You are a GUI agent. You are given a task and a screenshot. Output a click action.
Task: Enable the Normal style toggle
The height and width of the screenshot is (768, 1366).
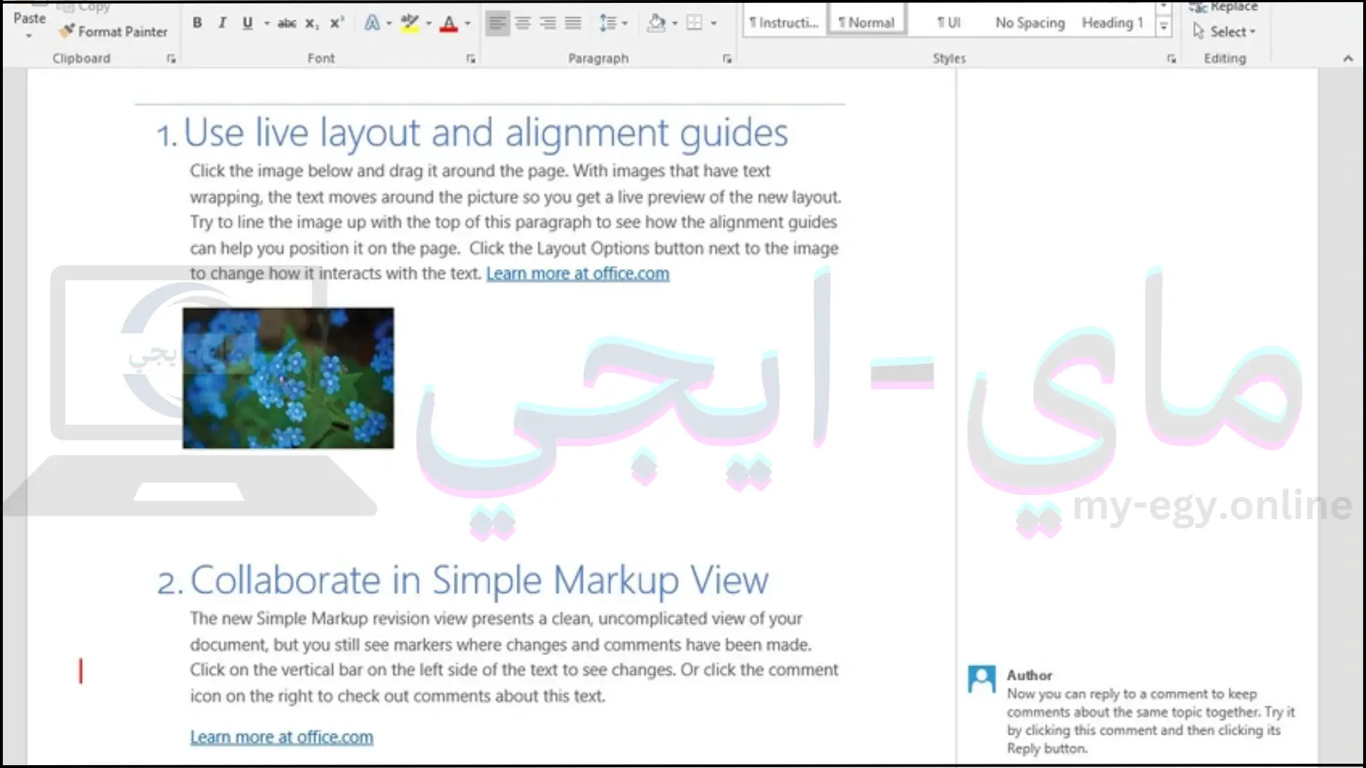coord(866,21)
